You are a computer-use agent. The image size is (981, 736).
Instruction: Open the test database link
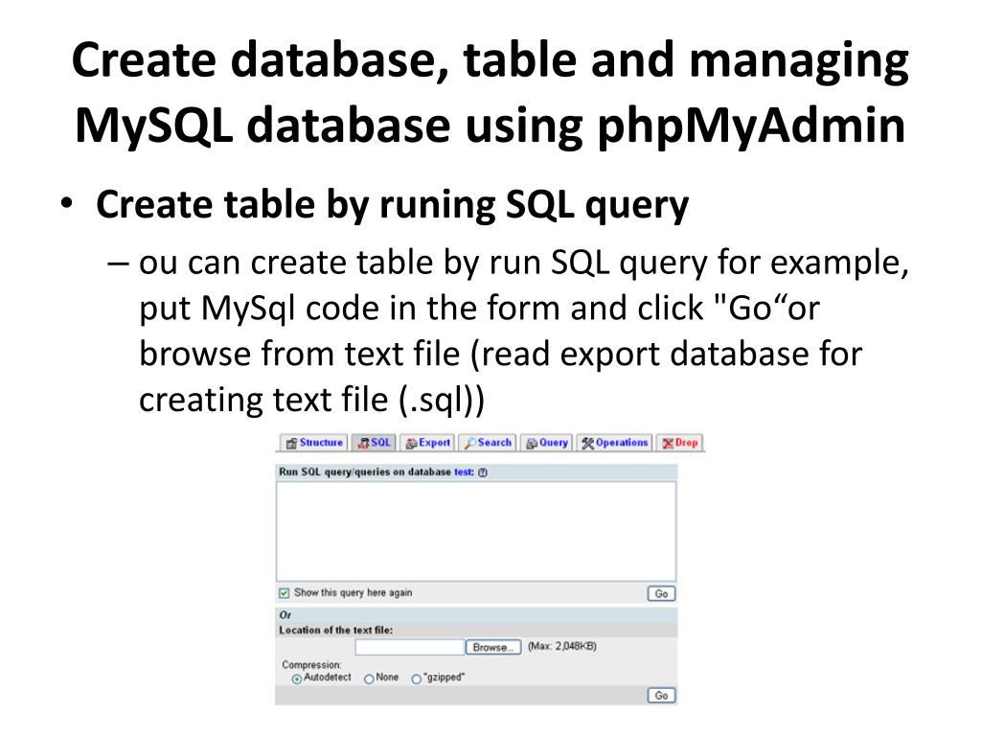click(464, 471)
